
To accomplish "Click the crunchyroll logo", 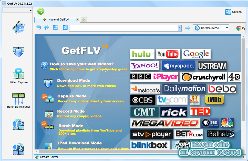I will (203, 77).
